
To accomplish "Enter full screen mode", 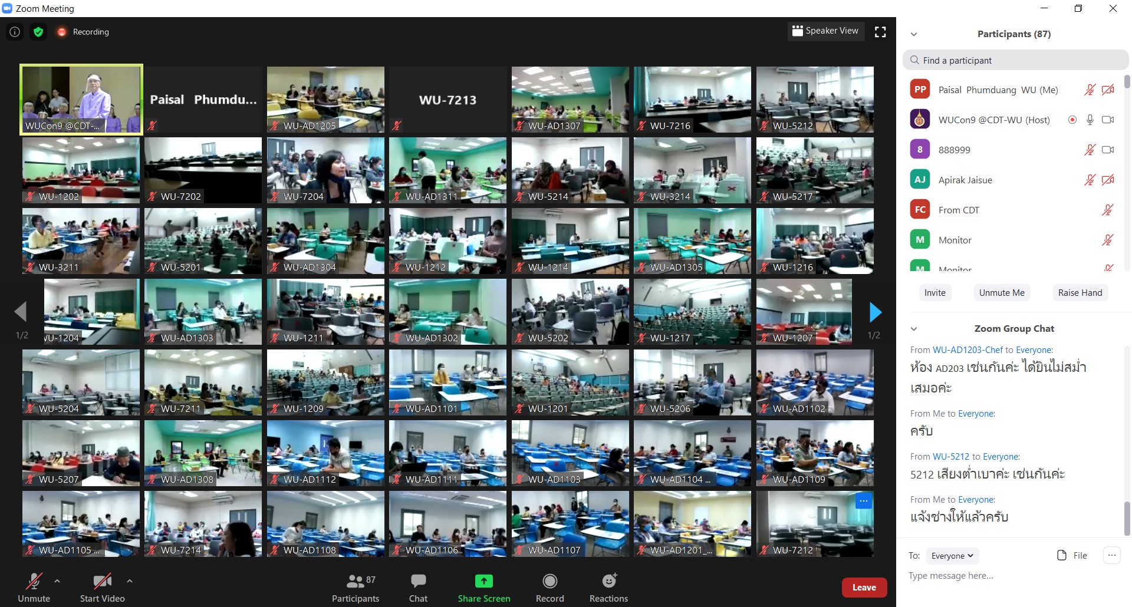I will [880, 32].
